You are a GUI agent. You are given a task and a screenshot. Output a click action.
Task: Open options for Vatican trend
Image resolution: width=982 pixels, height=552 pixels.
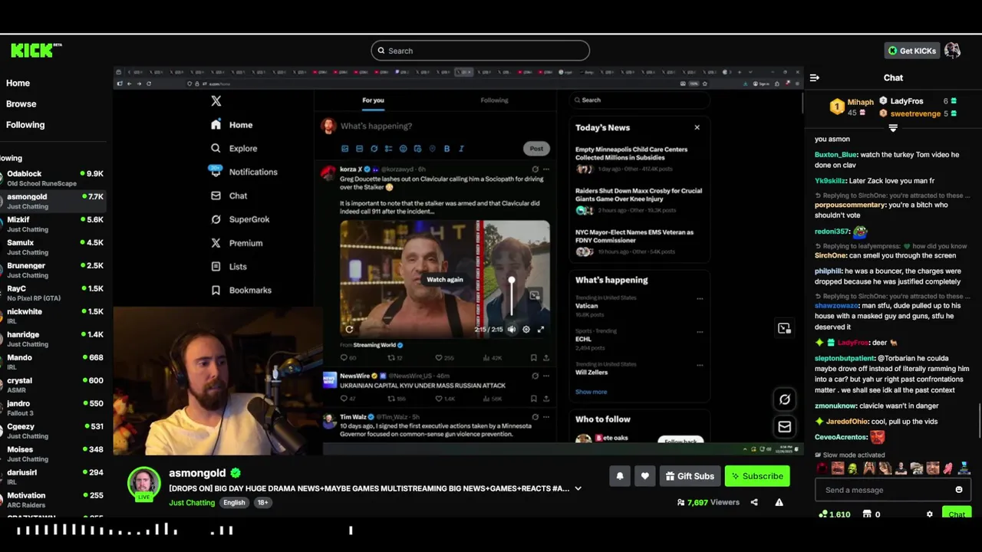[x=700, y=299]
